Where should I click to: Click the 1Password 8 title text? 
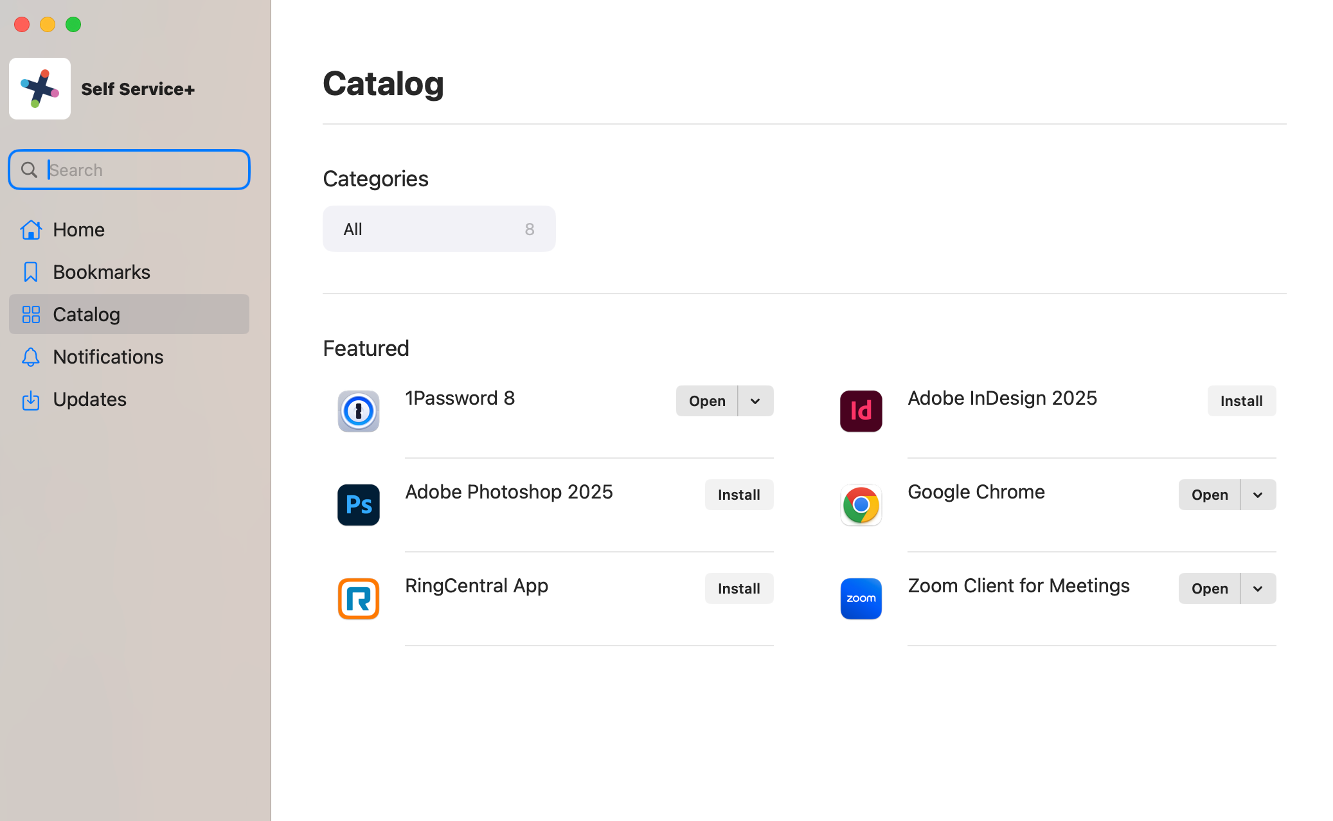pos(460,398)
